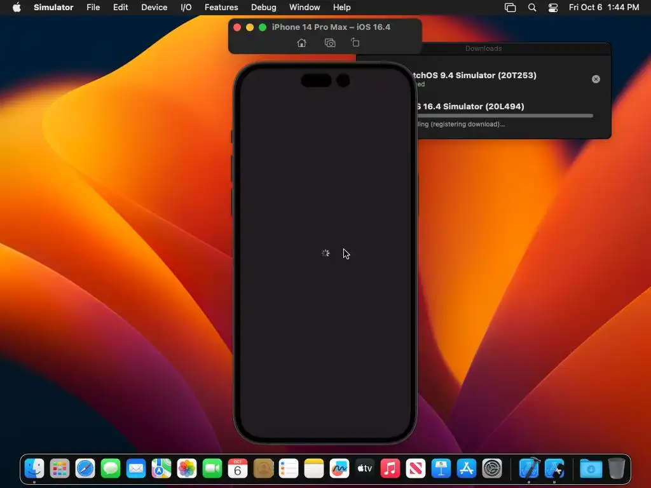Open FaceTime from the Dock
Viewport: 651px width, 488px height.
click(212, 468)
